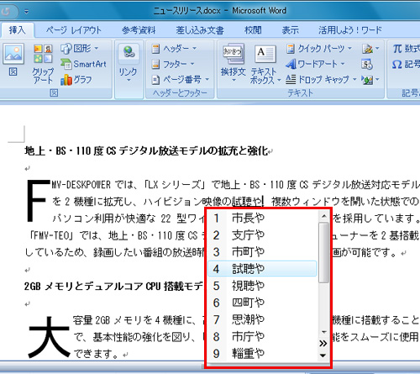Switch to the ページレイアウト tab
Screen dimensions: 420x374
[x=73, y=30]
